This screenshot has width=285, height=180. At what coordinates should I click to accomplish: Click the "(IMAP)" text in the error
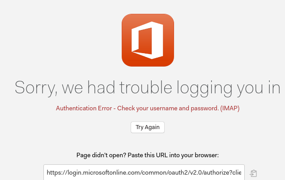point(230,108)
